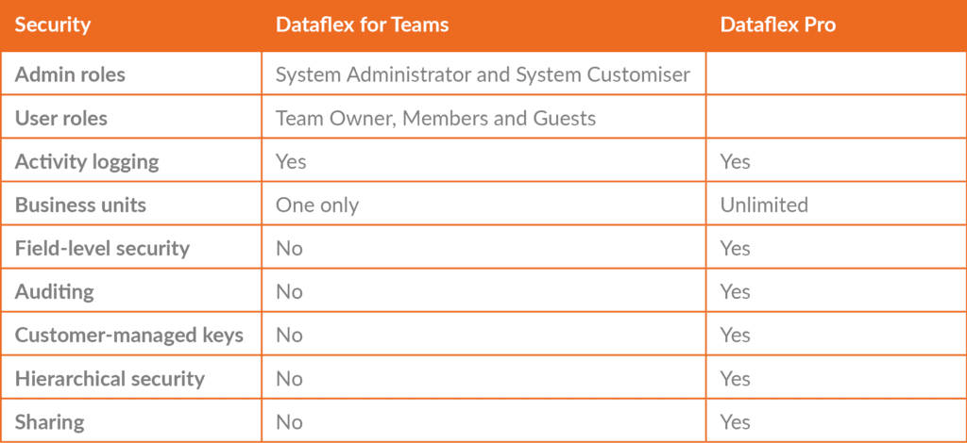Click Team Owner, Members and Guests cell
This screenshot has width=967, height=443.
coord(435,118)
